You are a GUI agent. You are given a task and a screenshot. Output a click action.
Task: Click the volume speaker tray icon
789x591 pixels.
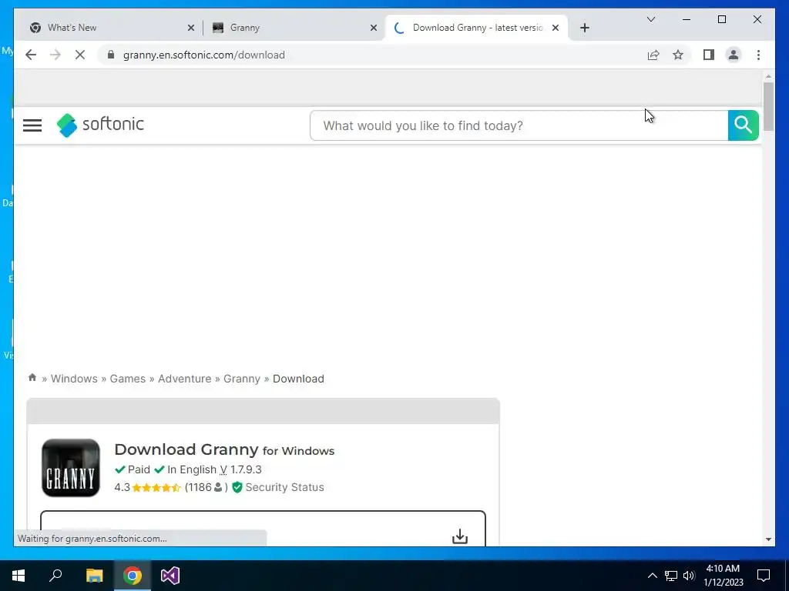click(x=689, y=576)
